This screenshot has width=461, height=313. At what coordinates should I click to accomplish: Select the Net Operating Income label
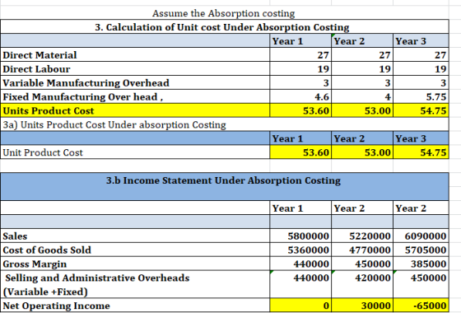point(56,306)
